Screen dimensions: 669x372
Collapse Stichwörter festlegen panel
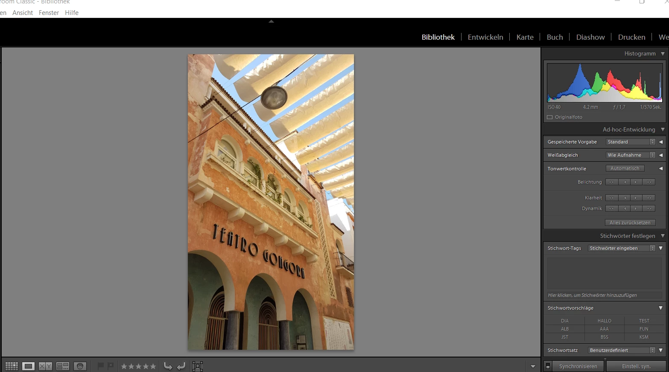(663, 236)
